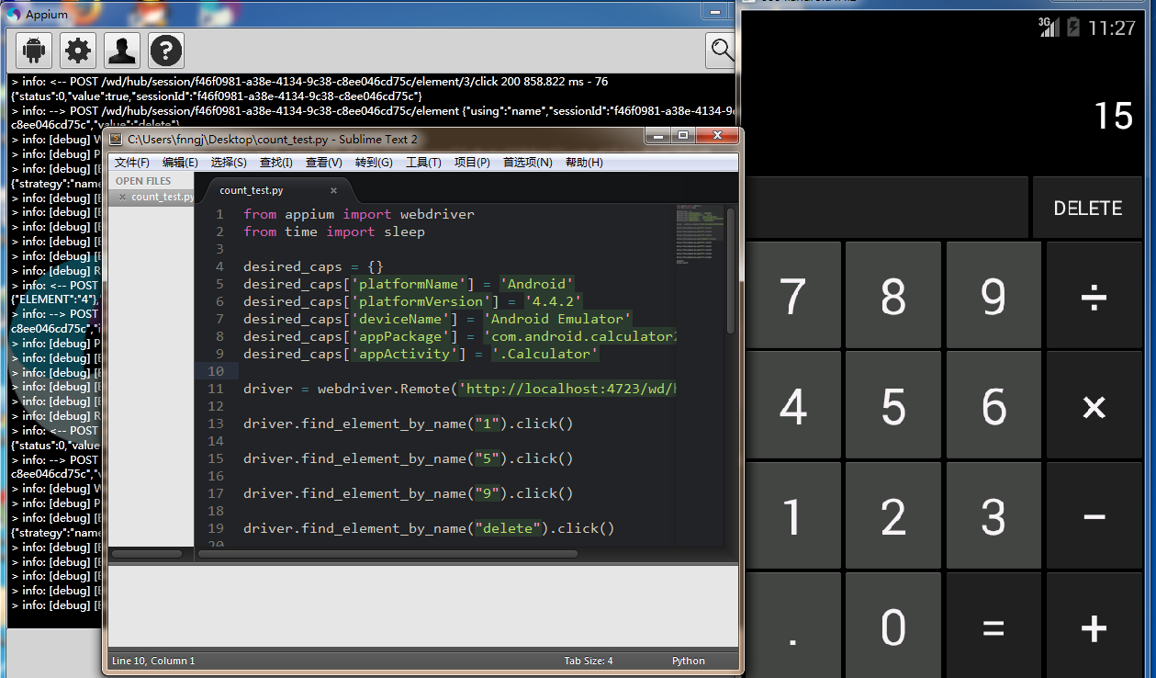Tap calculator digit 0
Screen dimensions: 1156x678
[893, 626]
